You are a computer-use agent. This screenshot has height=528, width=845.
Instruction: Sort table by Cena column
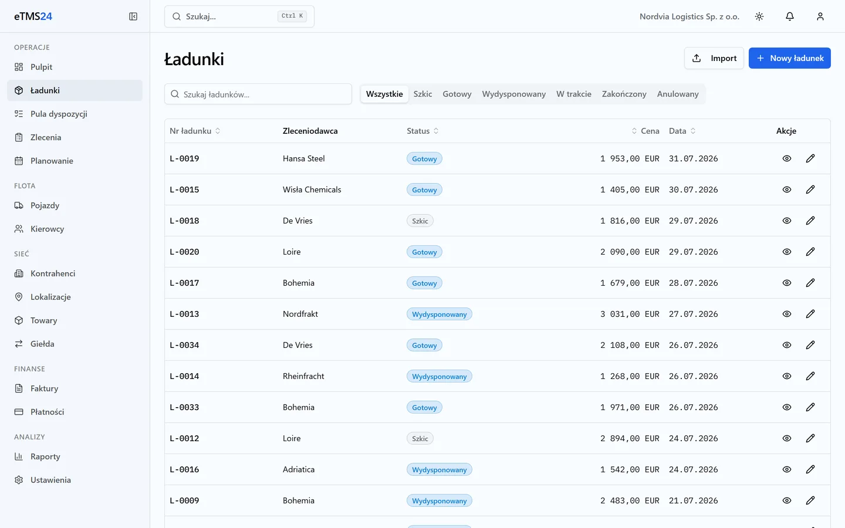(x=645, y=131)
